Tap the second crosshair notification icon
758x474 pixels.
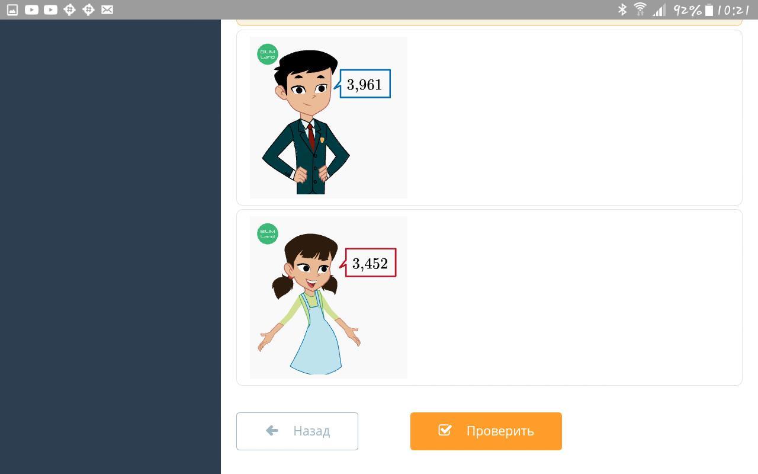(x=88, y=9)
